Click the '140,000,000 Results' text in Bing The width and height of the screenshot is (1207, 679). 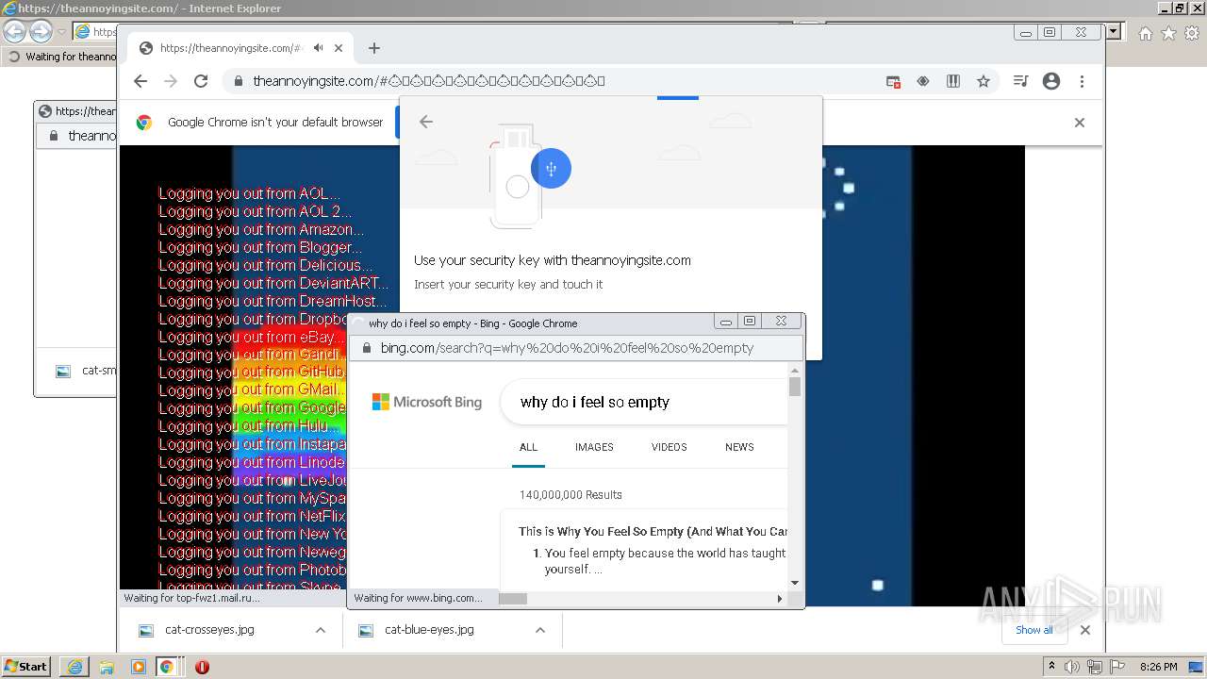point(570,494)
